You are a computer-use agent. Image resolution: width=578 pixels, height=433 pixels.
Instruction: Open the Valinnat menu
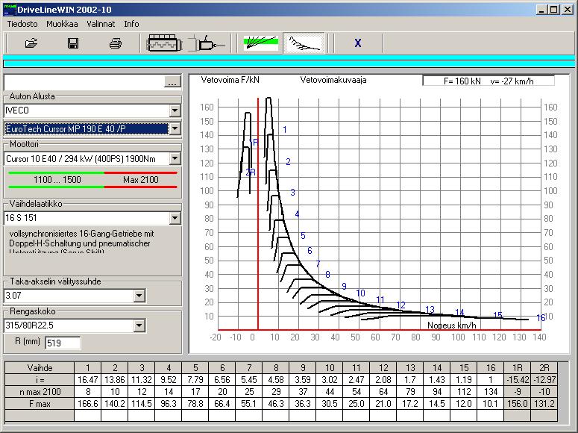tap(101, 24)
